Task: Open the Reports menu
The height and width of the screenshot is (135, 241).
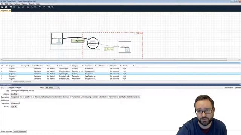Action: click(x=32, y=4)
